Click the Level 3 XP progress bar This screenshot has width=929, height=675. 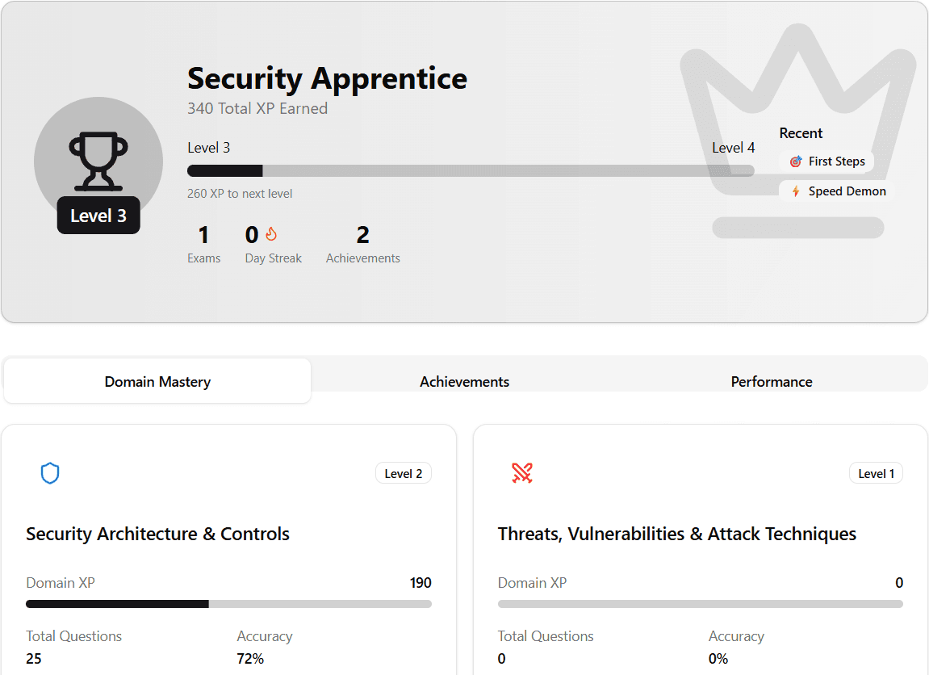click(471, 170)
